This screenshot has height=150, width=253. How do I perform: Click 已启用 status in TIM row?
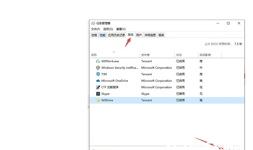click(x=180, y=74)
